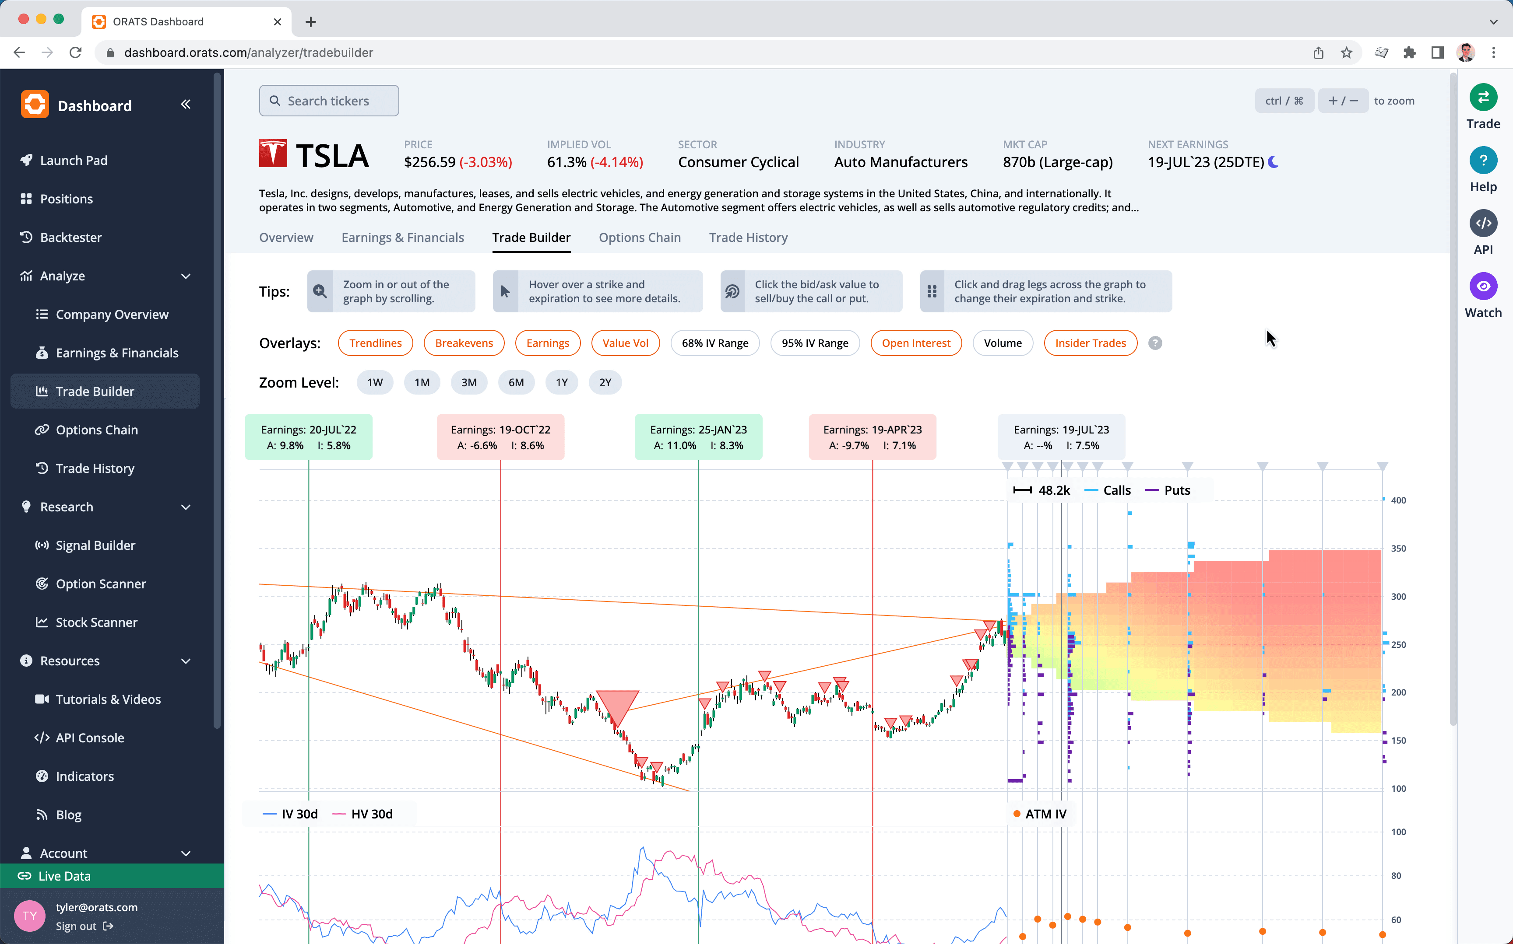This screenshot has width=1513, height=944.
Task: Click the Chrome profile picture icon
Action: (x=1466, y=52)
